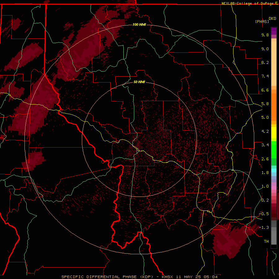
Task: Click the NEXLAB-College of DuPage credit text
Action: click(x=248, y=3)
